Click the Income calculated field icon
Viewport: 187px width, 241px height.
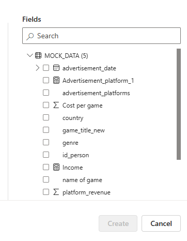(x=56, y=167)
